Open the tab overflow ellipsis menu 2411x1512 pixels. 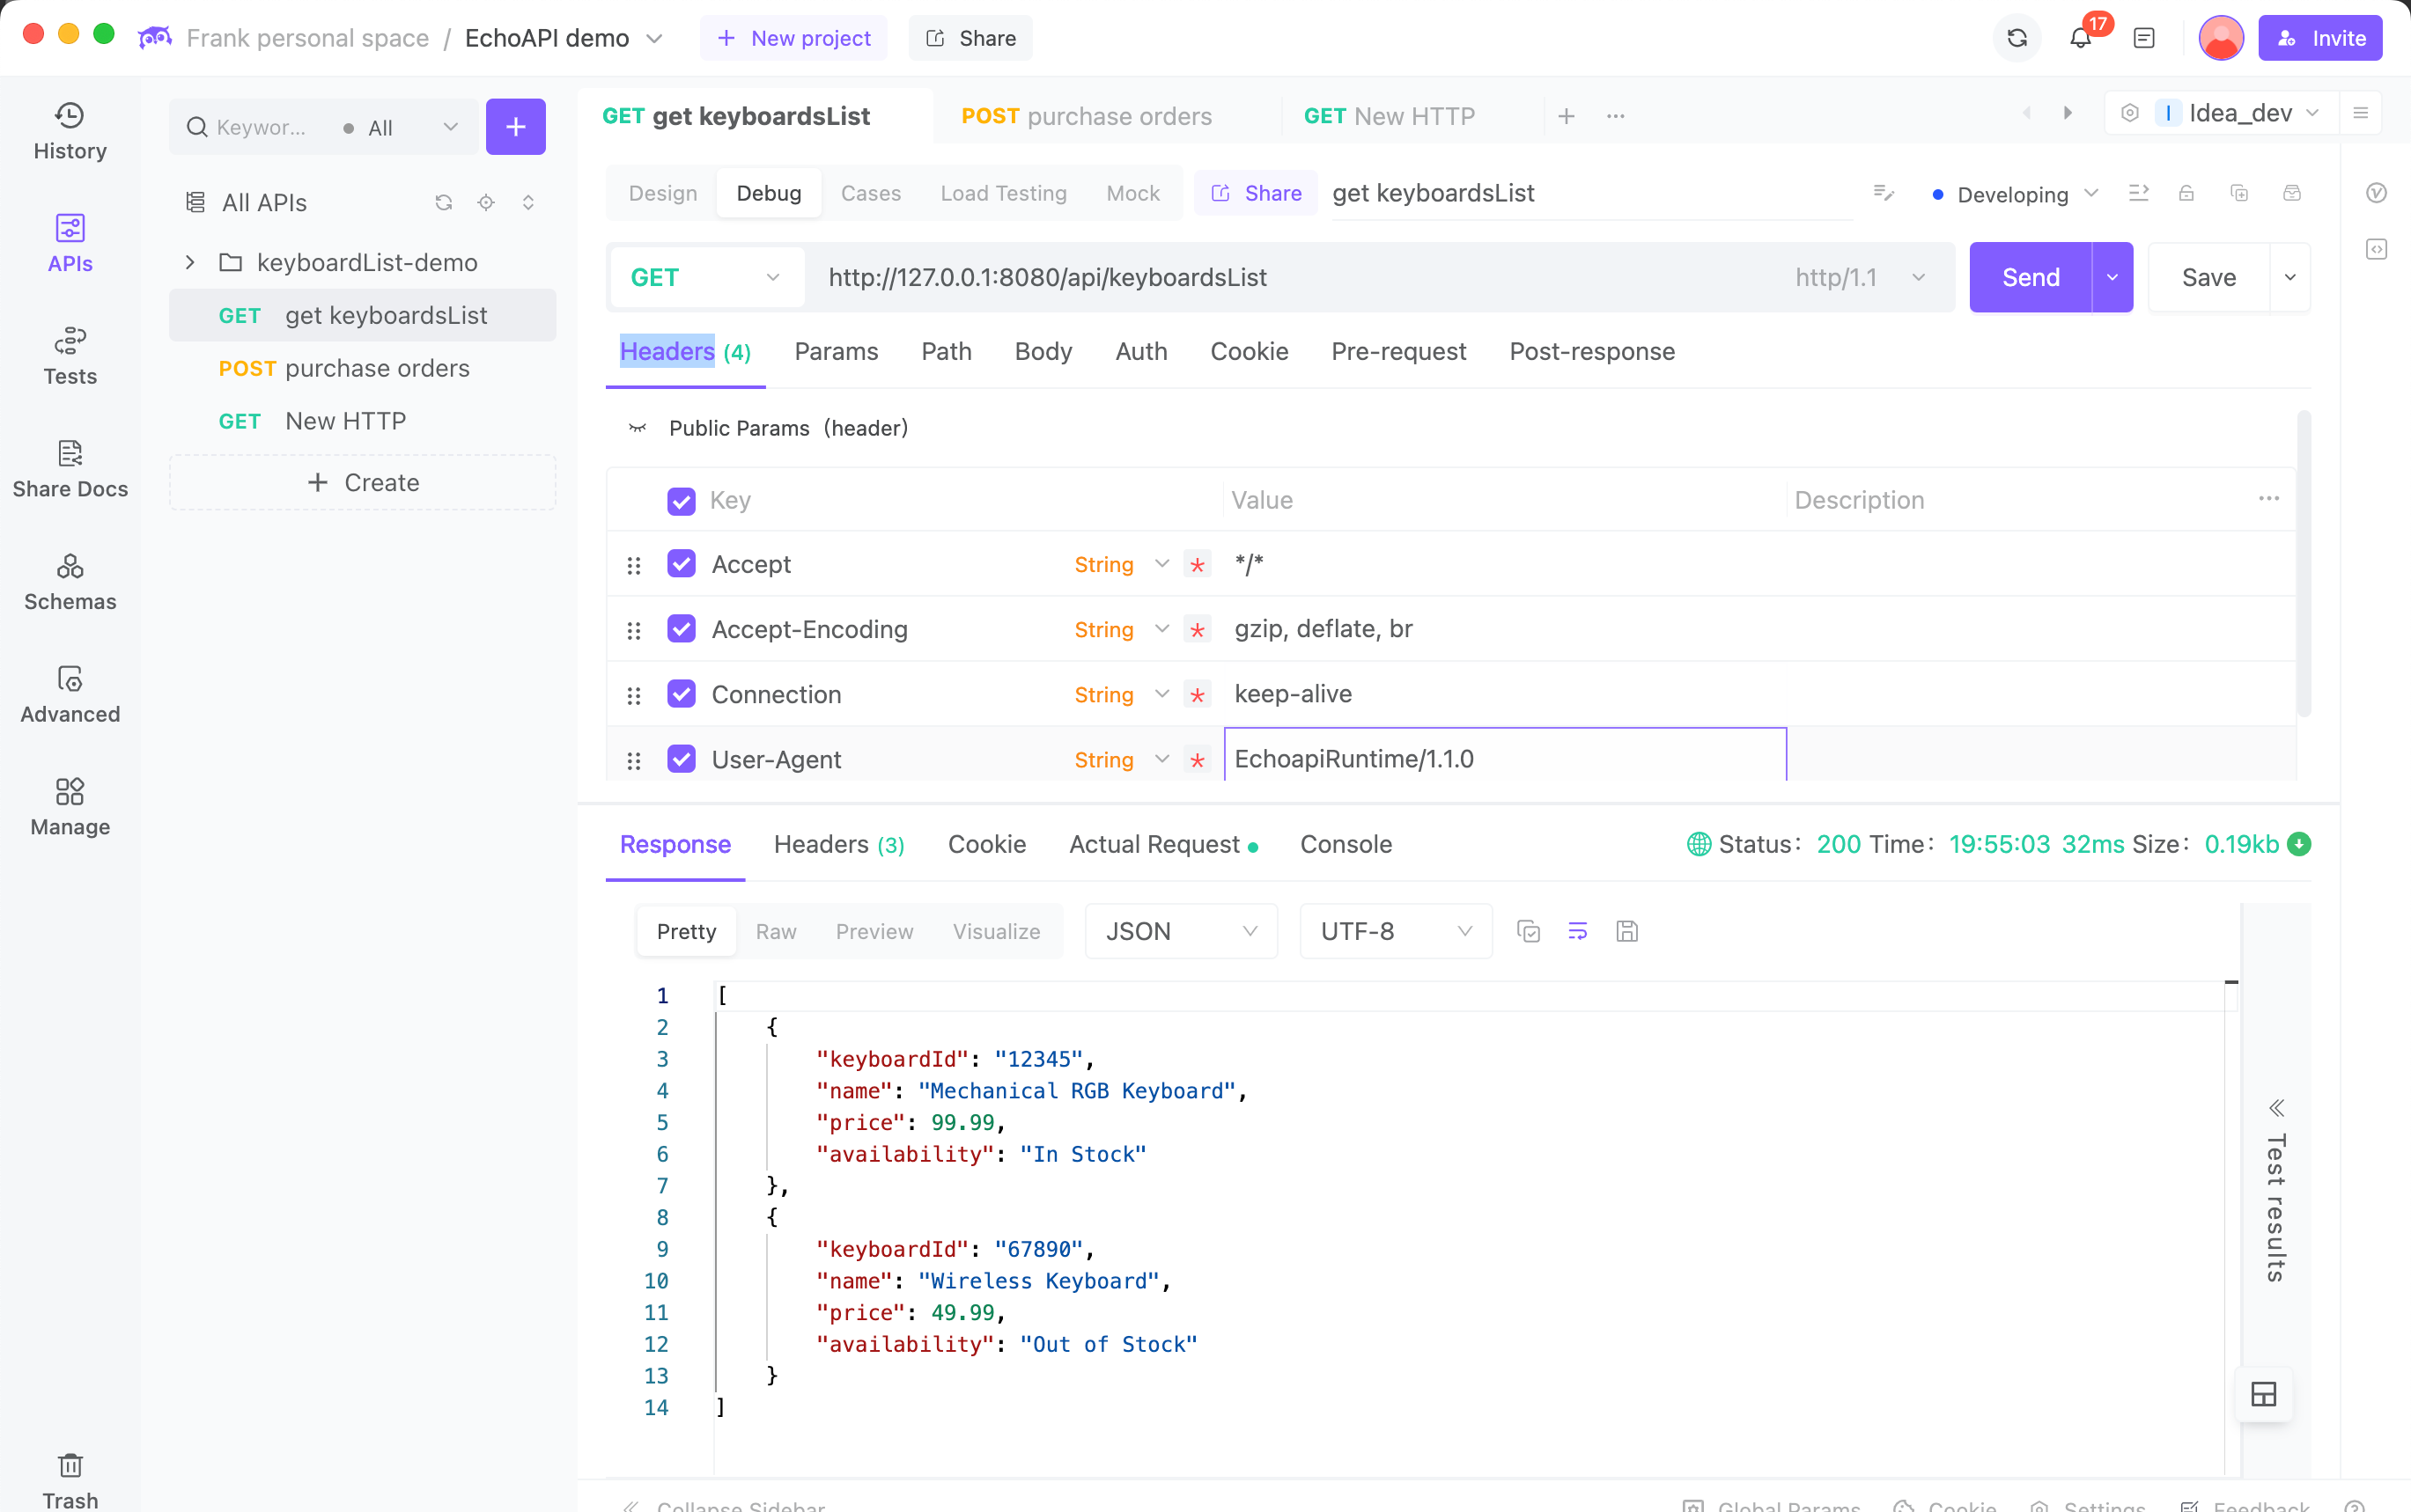coord(1616,116)
